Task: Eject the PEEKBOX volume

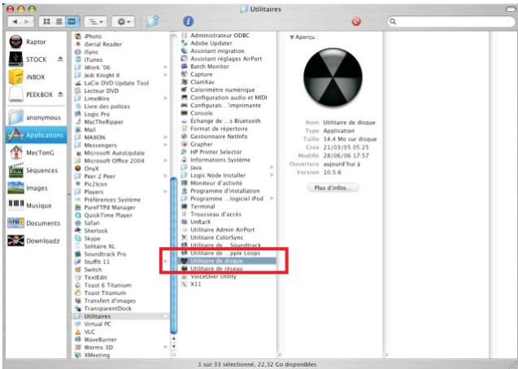Action: 60,94
